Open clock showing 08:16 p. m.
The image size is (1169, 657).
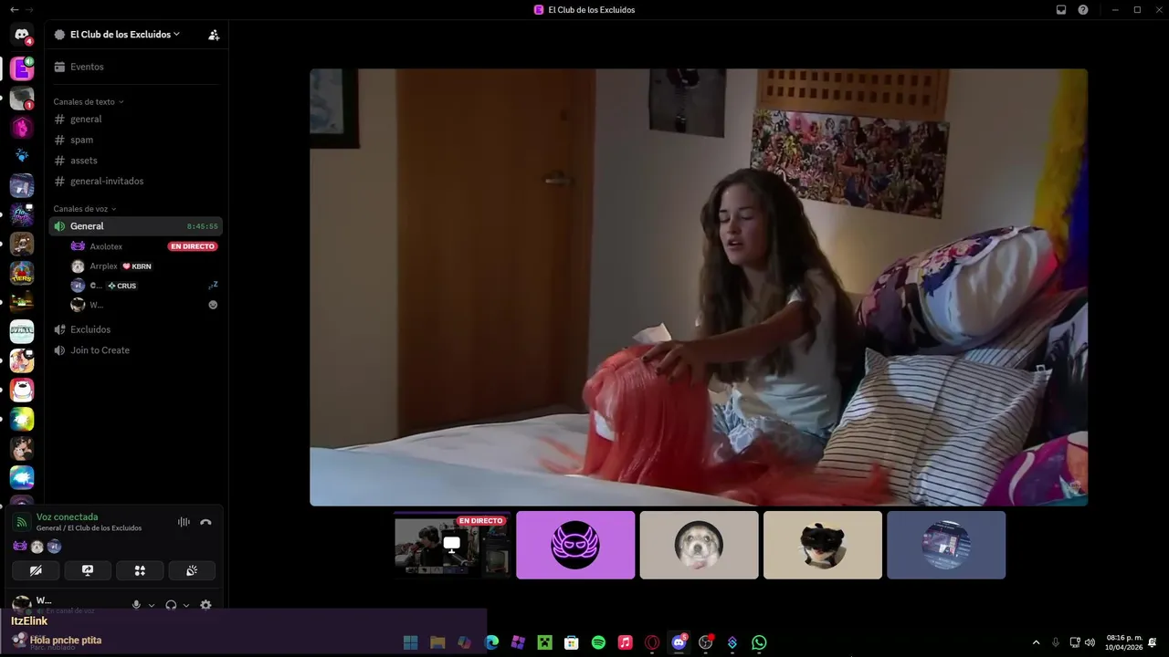1124,642
